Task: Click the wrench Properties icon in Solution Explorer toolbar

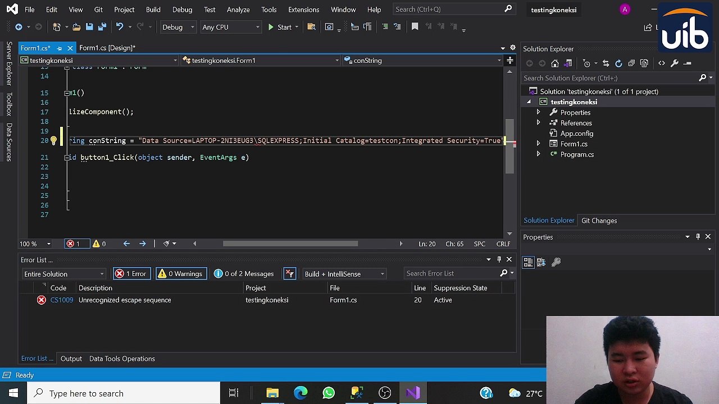Action: [x=675, y=63]
